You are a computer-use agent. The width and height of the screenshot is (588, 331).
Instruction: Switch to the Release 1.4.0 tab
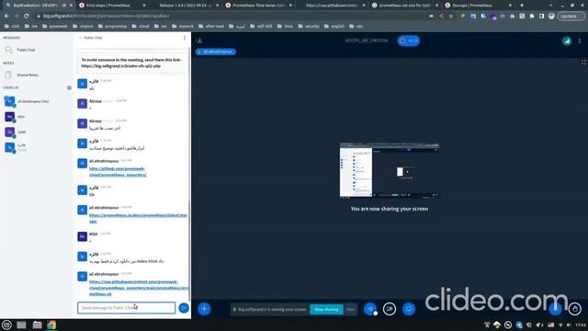pyautogui.click(x=185, y=6)
